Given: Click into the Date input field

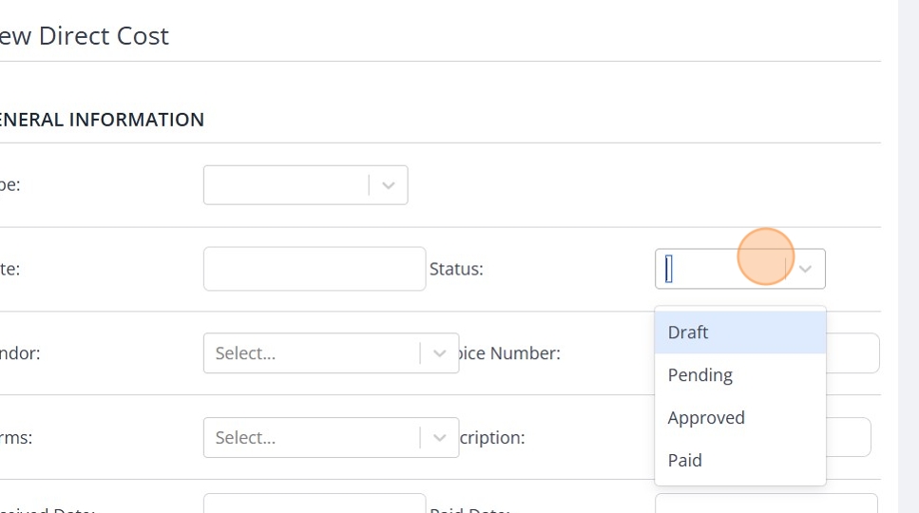Looking at the screenshot, I should (x=315, y=269).
